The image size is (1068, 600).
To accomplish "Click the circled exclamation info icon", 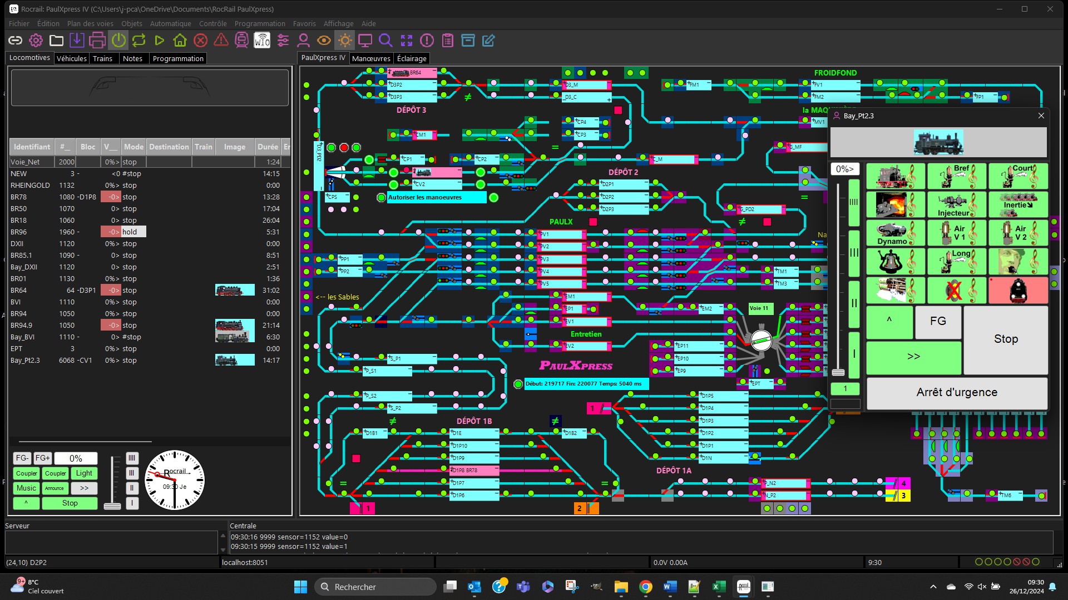I will (x=427, y=41).
